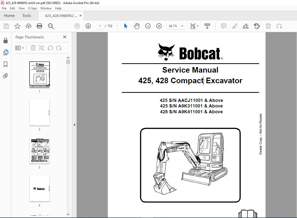The height and width of the screenshot is (218, 297).
Task: Select page 4 Bobcat thumbnail
Action: point(40,189)
